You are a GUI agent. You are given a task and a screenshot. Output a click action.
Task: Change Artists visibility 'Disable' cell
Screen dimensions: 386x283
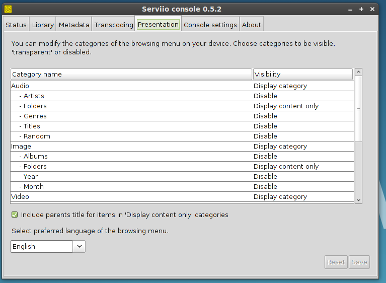(303, 96)
